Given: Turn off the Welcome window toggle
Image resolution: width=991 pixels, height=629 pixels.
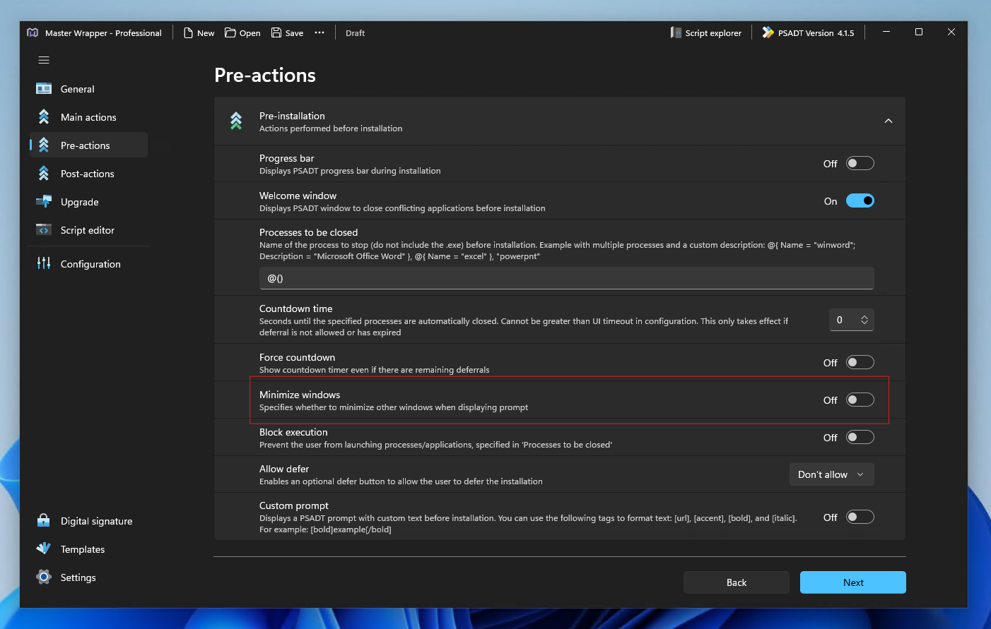Looking at the screenshot, I should [860, 200].
